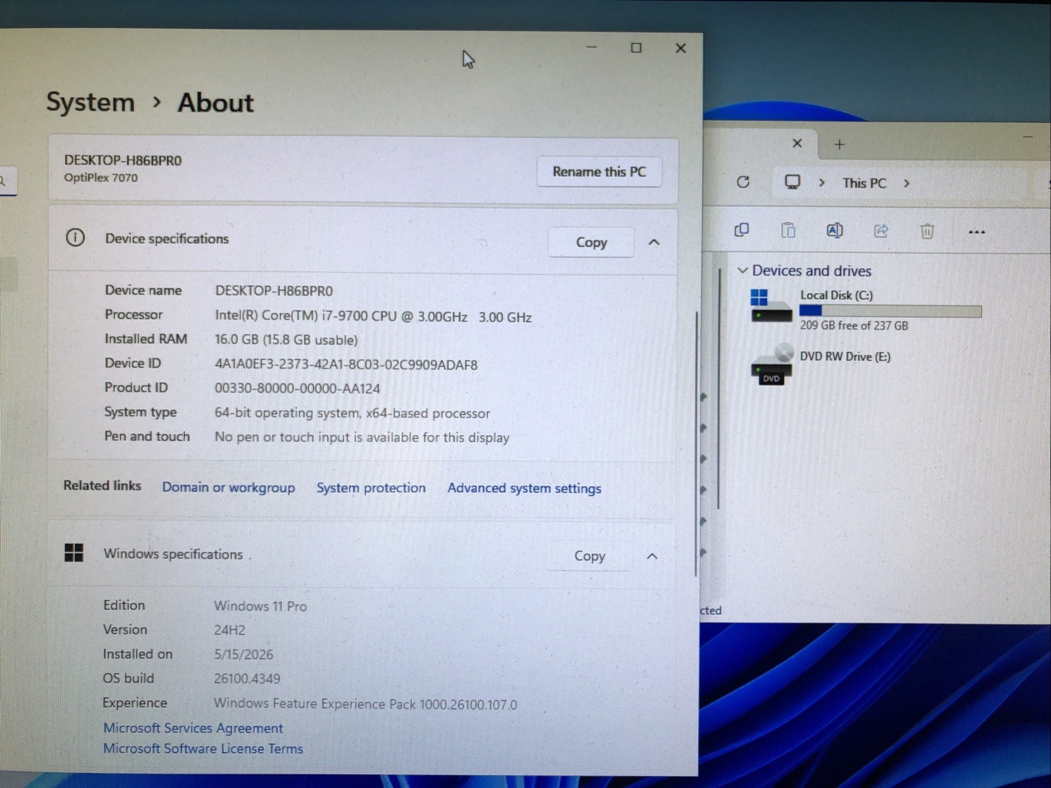
Task: Collapse the Device specifications section
Action: 654,243
